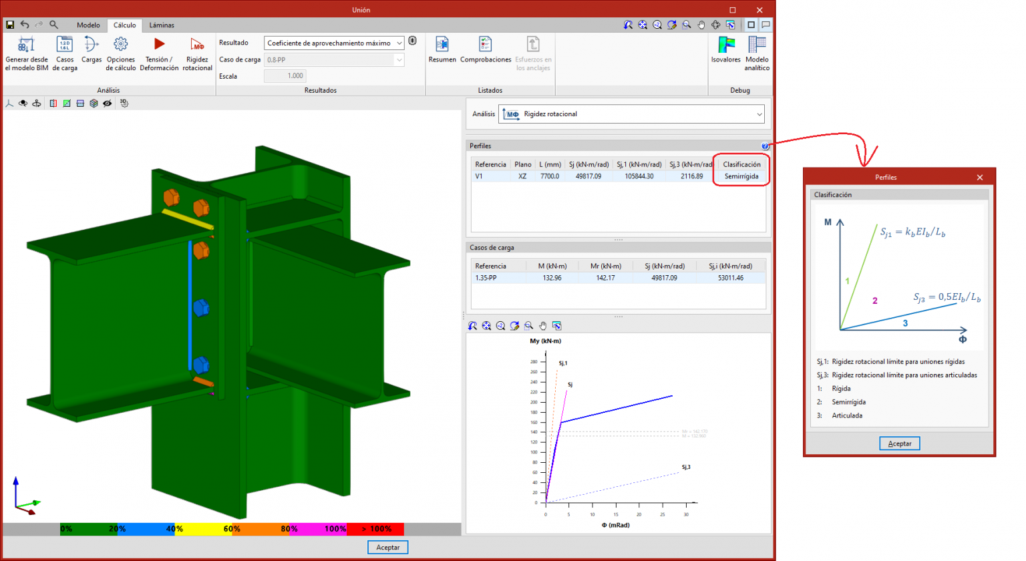Switch to the Láminas tab

click(162, 25)
